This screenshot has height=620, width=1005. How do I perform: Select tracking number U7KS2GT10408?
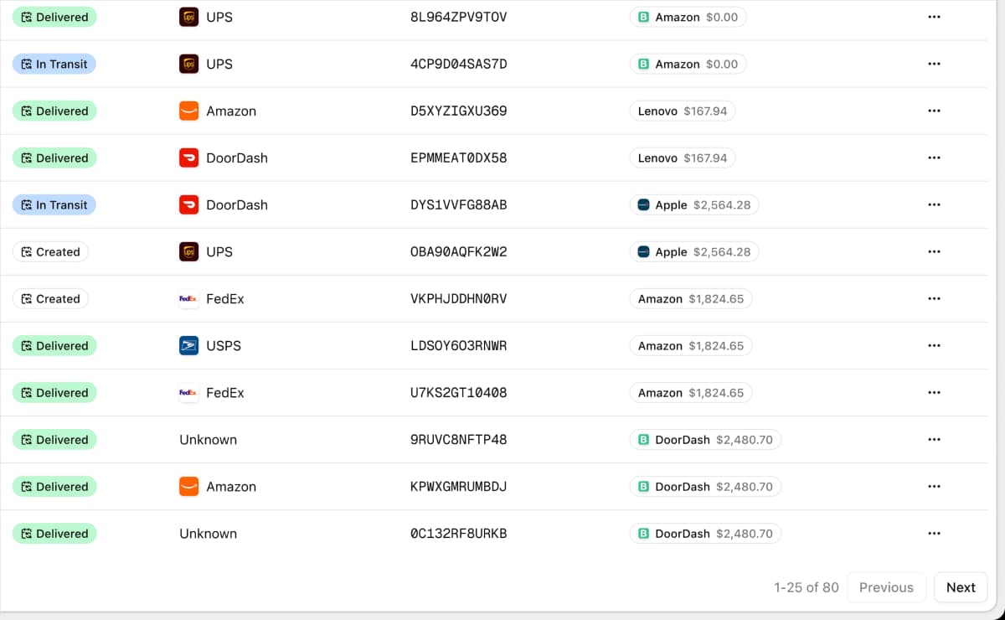point(458,392)
